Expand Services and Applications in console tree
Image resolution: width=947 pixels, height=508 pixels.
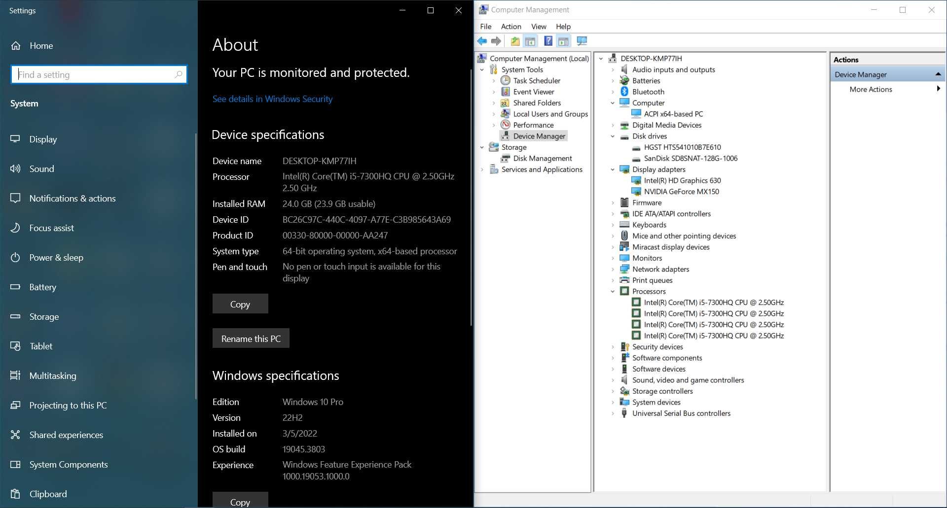(x=482, y=169)
